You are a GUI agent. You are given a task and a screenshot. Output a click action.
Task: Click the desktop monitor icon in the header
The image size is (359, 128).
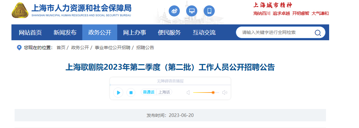click(192, 11)
